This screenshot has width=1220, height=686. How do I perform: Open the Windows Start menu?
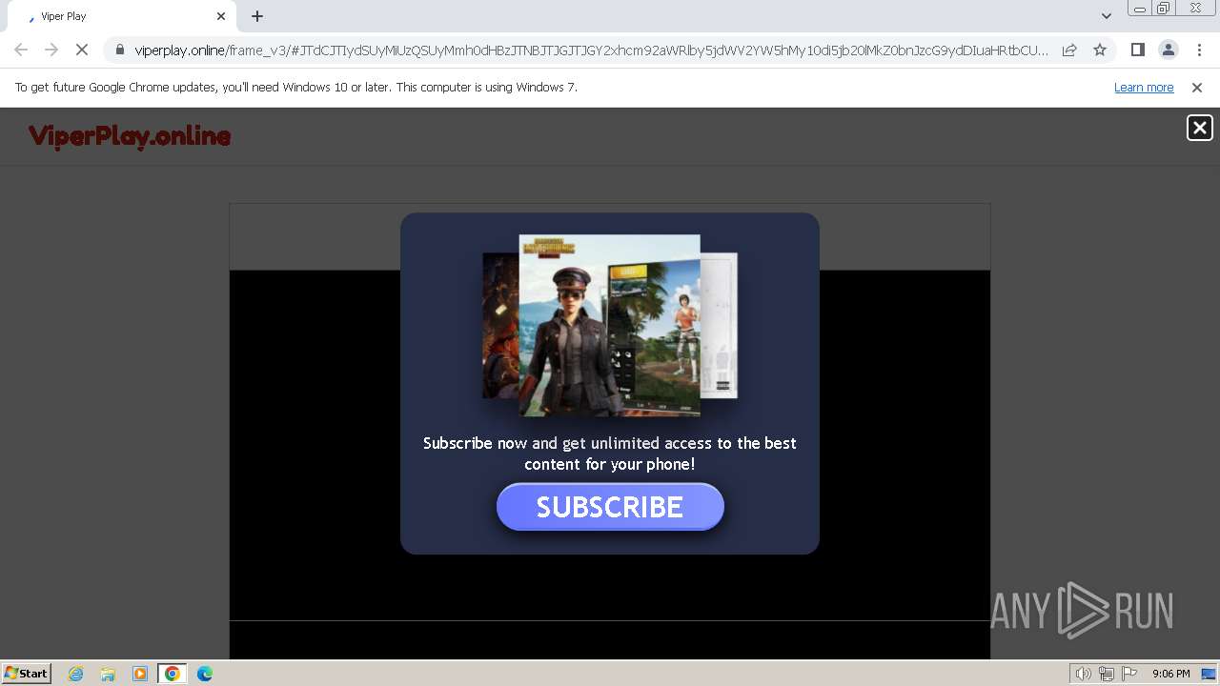tap(27, 673)
